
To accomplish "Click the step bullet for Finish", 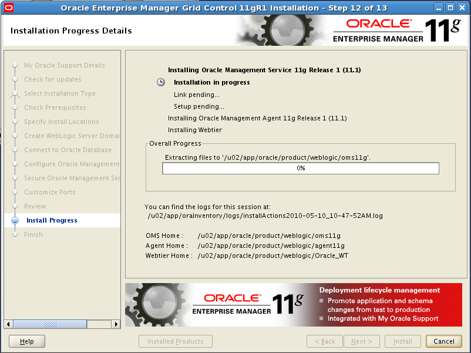I will click(x=15, y=234).
